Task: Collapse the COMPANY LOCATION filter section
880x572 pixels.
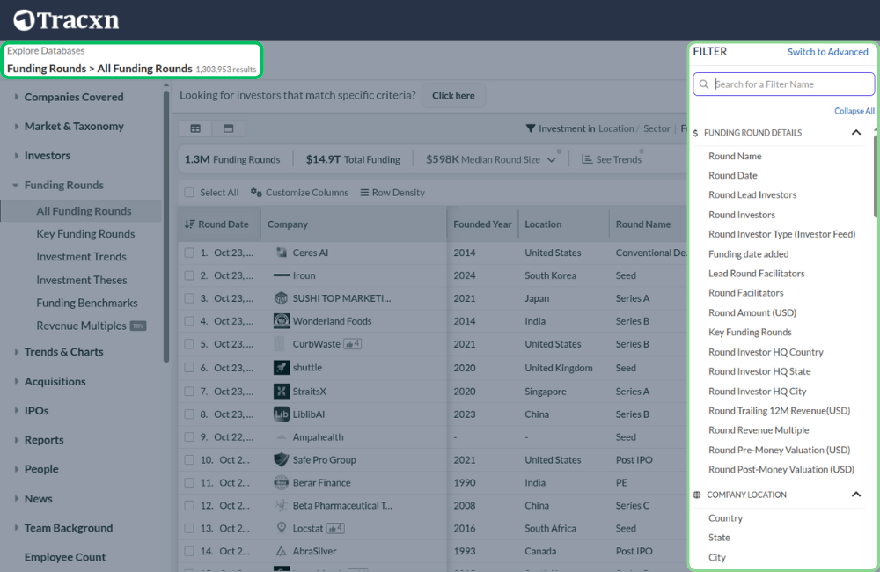Action: (x=854, y=495)
